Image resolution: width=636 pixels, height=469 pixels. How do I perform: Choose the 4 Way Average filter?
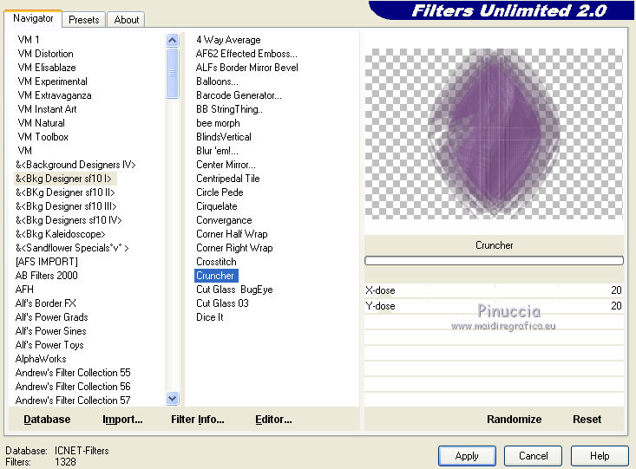[228, 40]
